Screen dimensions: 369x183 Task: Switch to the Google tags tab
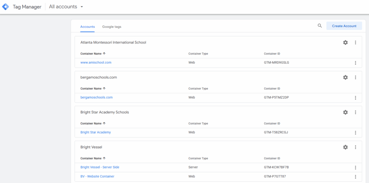(111, 26)
